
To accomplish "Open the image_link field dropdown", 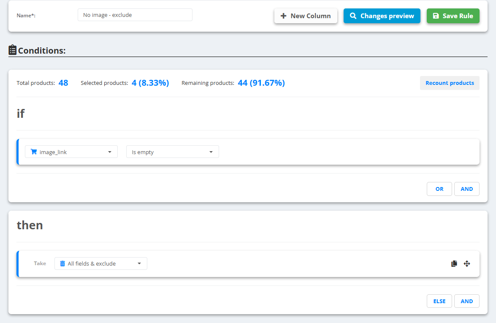I will [x=71, y=152].
